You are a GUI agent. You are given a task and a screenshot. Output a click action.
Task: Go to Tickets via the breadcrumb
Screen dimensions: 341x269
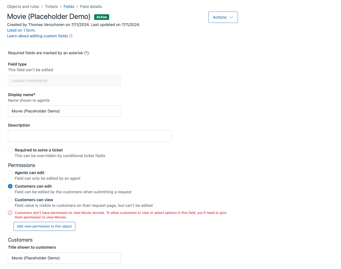pyautogui.click(x=51, y=6)
